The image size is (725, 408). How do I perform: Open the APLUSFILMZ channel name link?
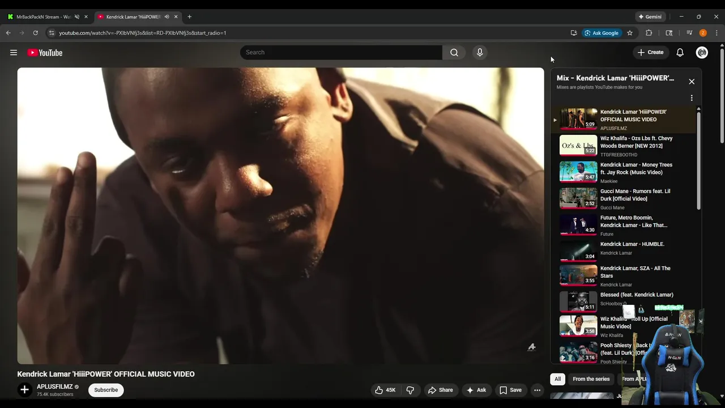(x=55, y=386)
